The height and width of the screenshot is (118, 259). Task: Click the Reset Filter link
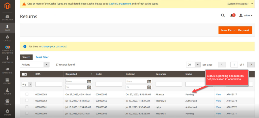click(x=42, y=57)
